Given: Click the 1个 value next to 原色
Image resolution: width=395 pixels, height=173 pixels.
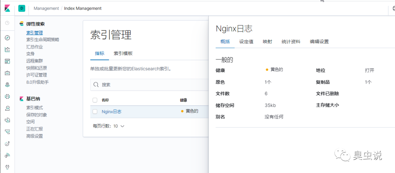Looking at the screenshot, I should tap(268, 82).
